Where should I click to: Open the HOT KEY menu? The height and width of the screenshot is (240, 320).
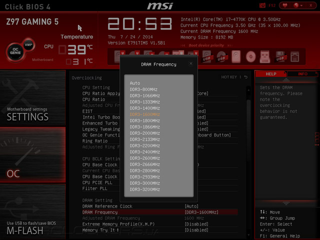coord(229,77)
